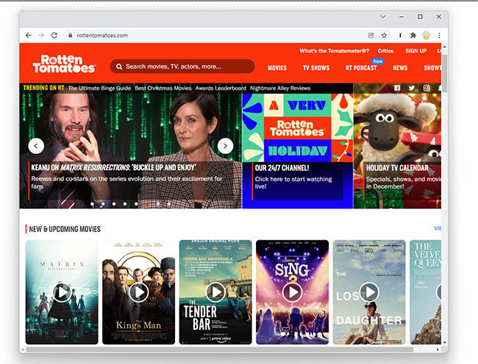The image size is (478, 364).
Task: Click the SIGN UP link
Action: tap(415, 51)
